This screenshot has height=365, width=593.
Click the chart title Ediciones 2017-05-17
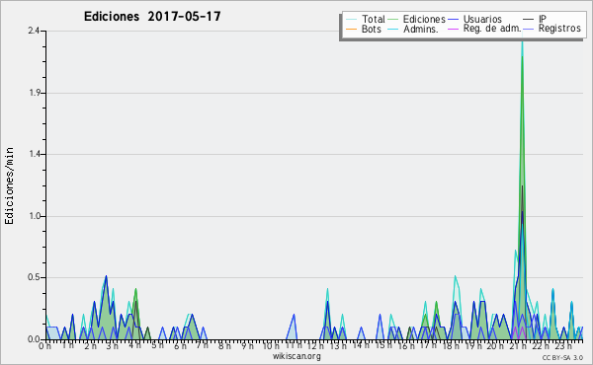pos(152,17)
